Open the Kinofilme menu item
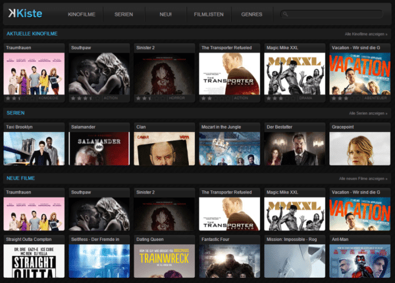This screenshot has width=395, height=283. (82, 14)
